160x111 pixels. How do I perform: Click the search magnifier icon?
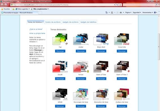[156, 5]
